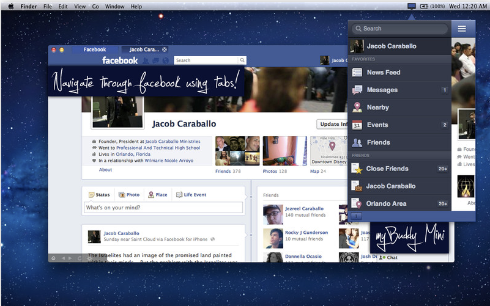Open the Help menu
This screenshot has width=490, height=306.
[136, 6]
